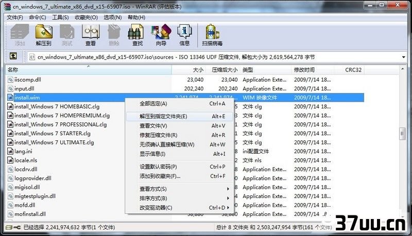412x236 pixels.
Task: Open the 选项(N) menu
Action: click(x=112, y=17)
